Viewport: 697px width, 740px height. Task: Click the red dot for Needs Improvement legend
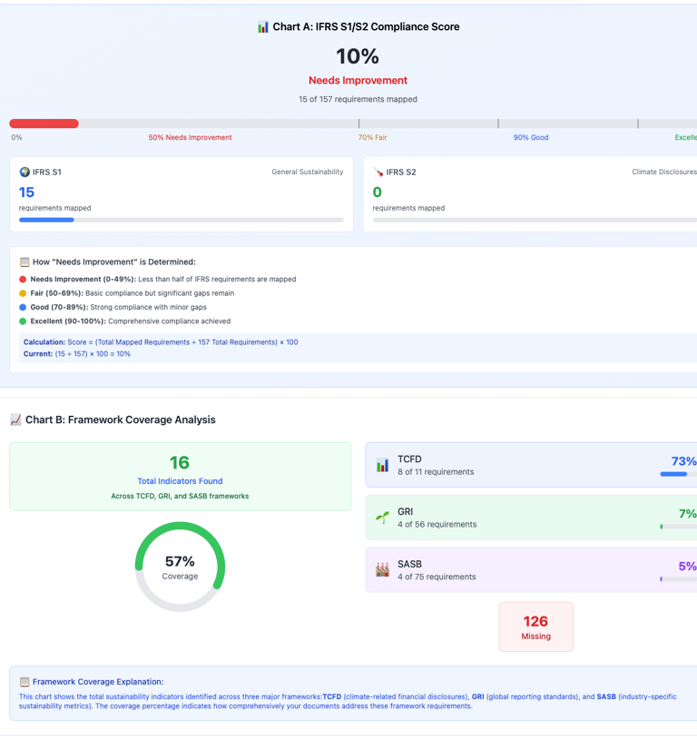coord(23,280)
